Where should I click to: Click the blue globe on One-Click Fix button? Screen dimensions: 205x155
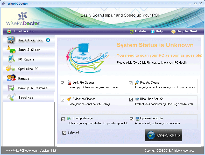pos(151,135)
